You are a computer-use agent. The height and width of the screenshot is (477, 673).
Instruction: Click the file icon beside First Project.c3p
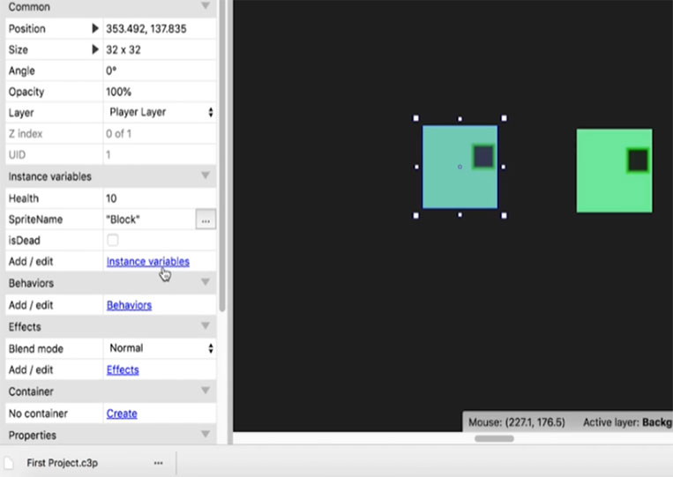9,463
